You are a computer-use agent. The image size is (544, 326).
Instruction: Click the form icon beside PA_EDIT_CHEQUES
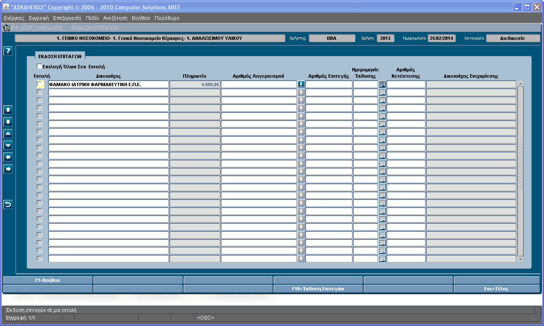(6, 28)
